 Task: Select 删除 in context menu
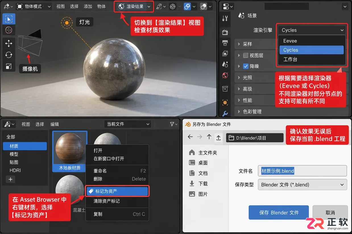pos(117,179)
